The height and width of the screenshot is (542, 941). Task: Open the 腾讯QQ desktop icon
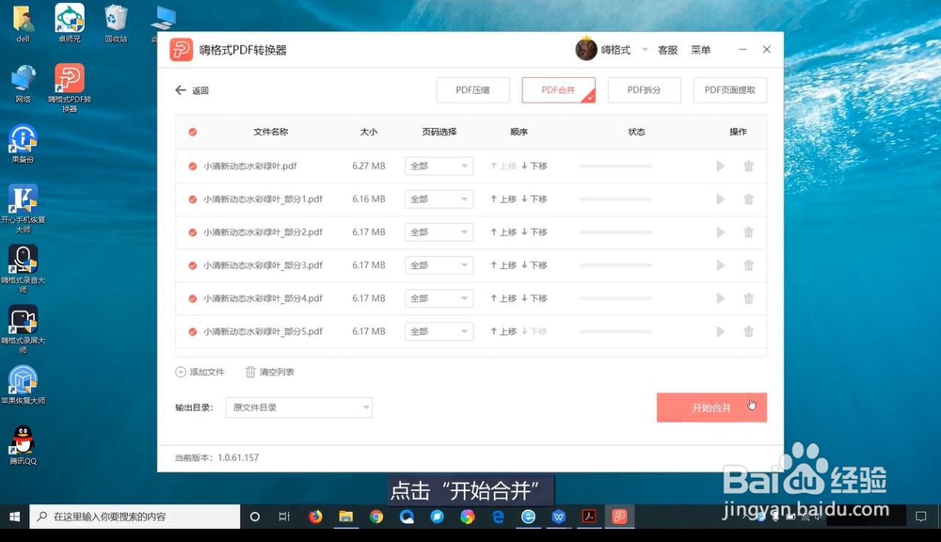pos(23,445)
